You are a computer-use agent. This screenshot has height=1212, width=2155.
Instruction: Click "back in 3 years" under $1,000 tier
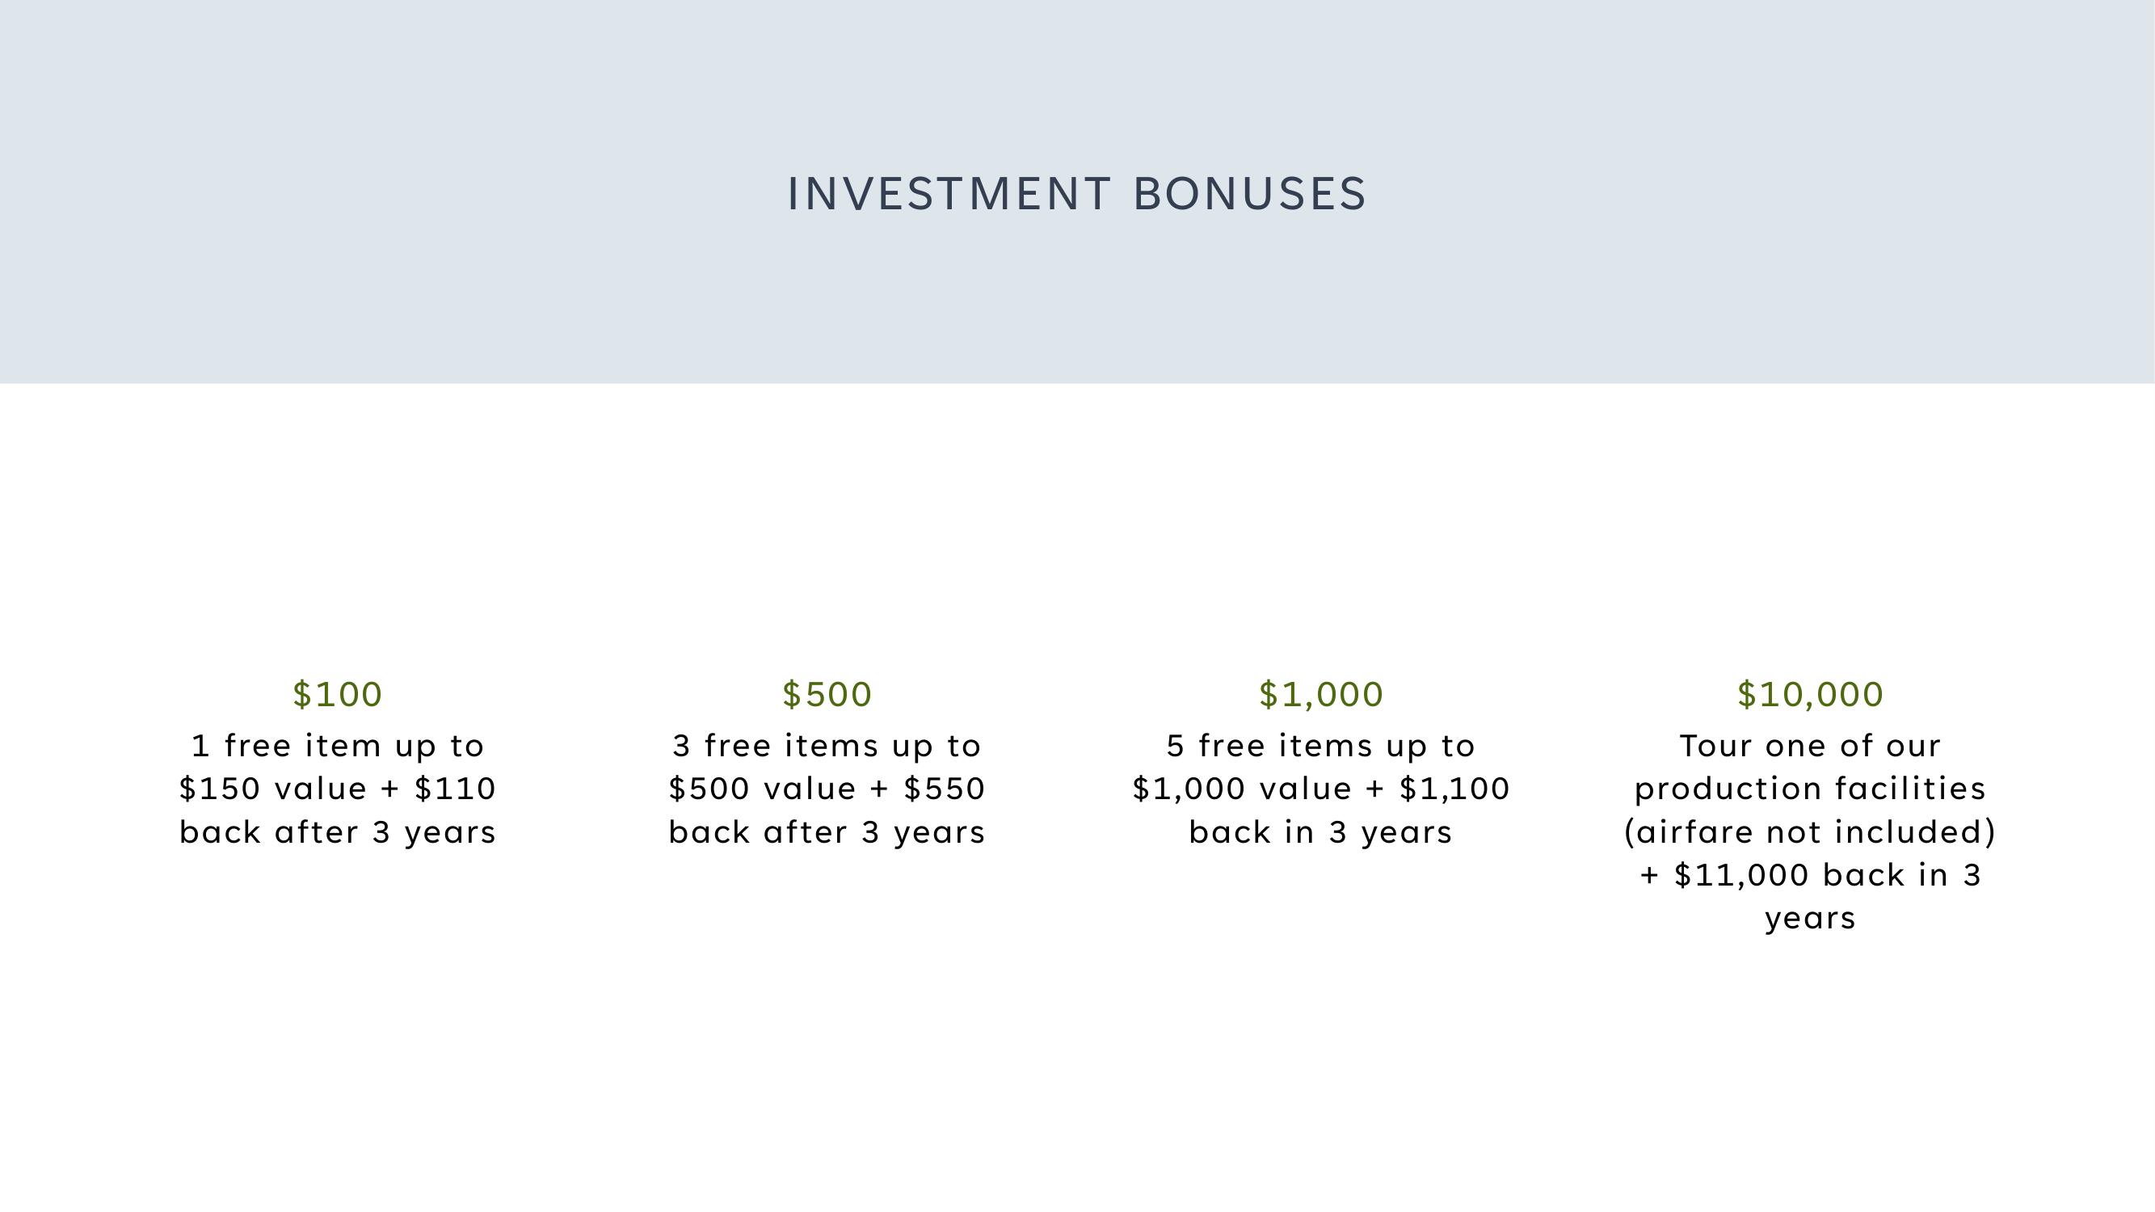pos(1321,832)
